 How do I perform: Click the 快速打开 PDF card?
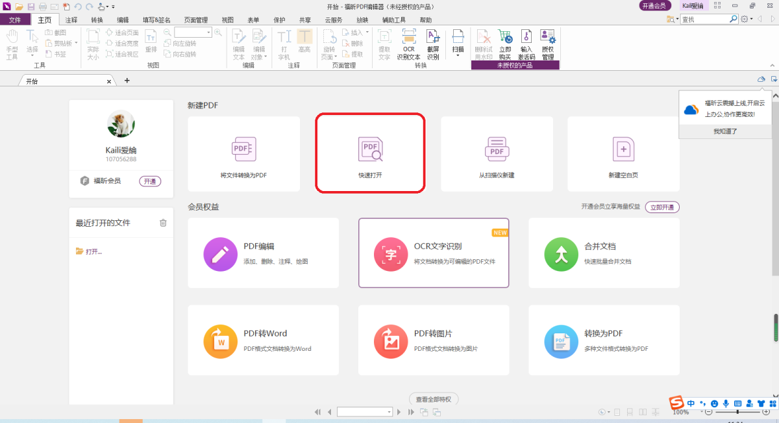coord(370,153)
